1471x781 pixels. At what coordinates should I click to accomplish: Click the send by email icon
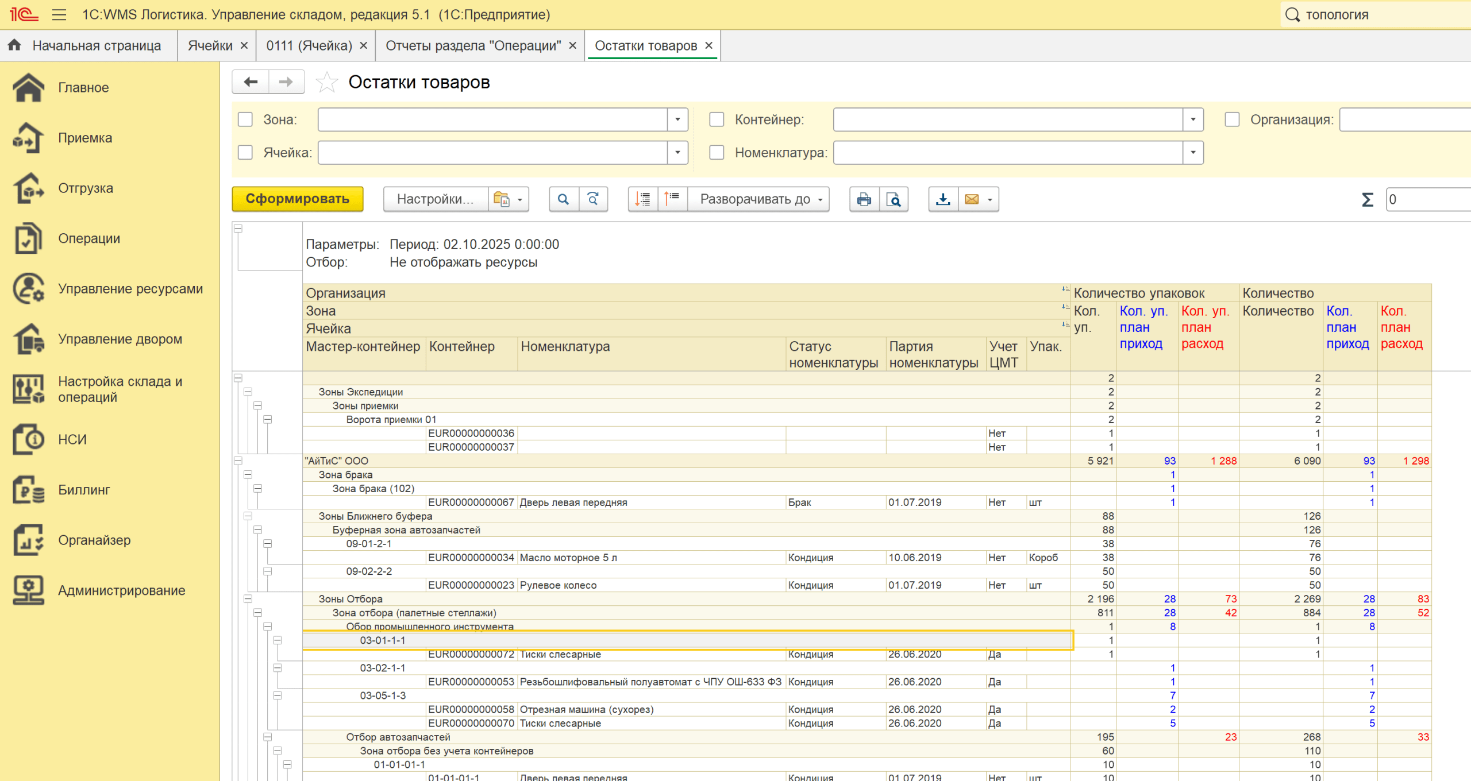pyautogui.click(x=972, y=199)
